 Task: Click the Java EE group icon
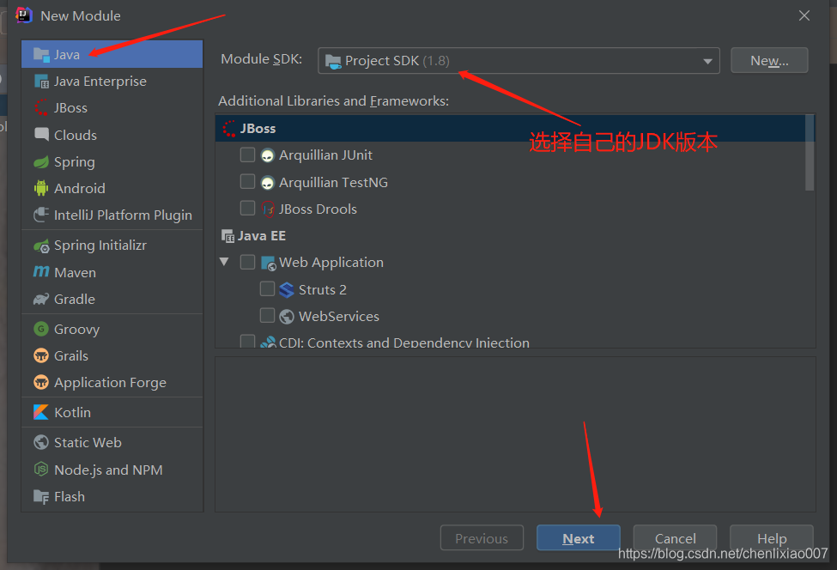click(228, 236)
